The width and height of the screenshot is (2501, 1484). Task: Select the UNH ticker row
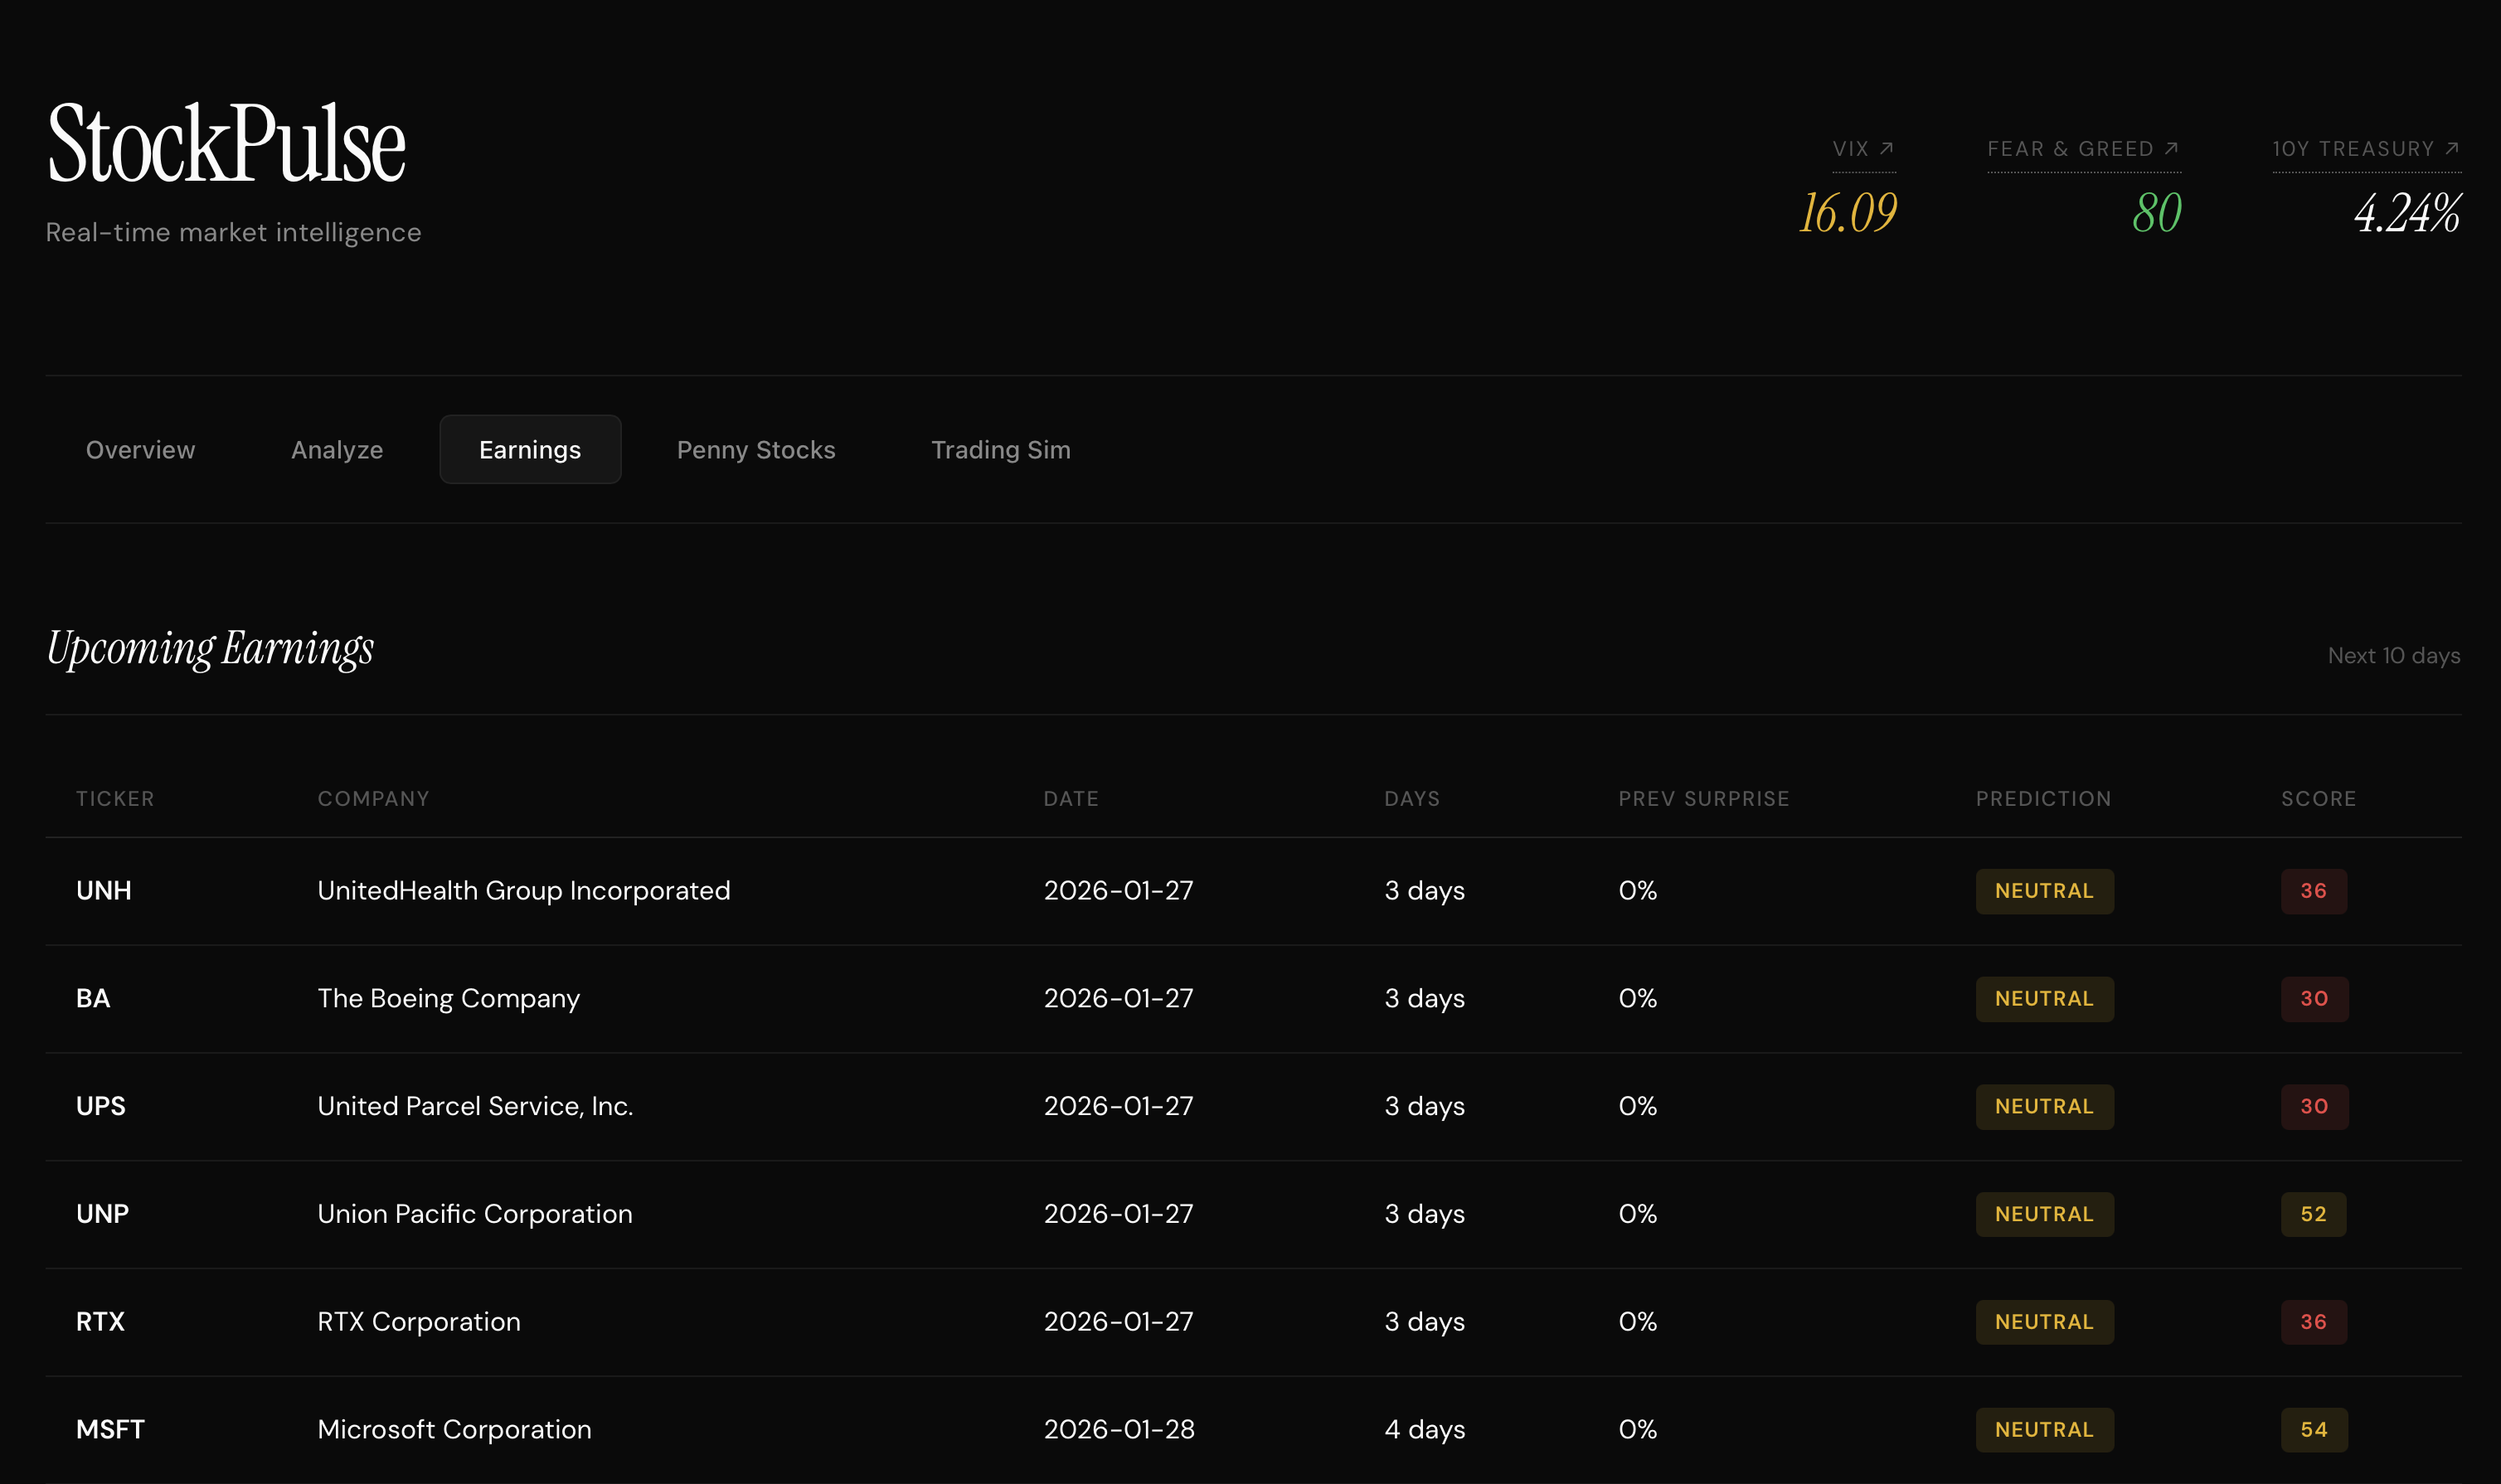(x=104, y=890)
